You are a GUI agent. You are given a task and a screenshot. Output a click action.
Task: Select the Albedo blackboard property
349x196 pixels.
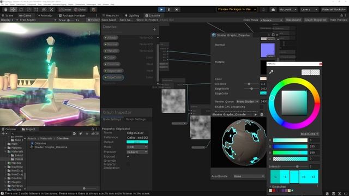pos(111,38)
